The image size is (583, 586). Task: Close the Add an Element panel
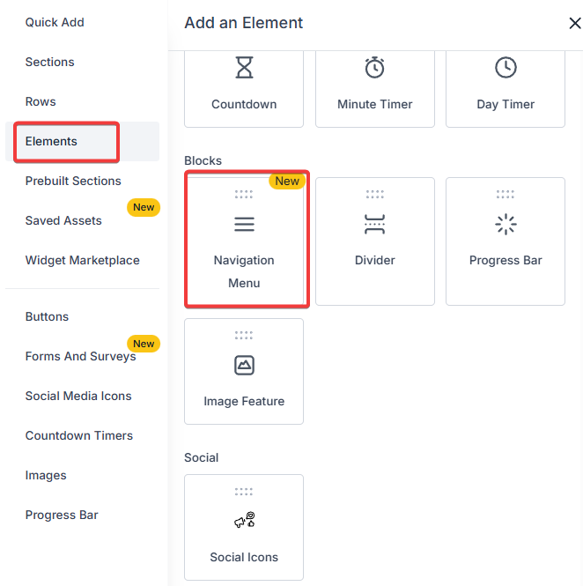pos(574,24)
